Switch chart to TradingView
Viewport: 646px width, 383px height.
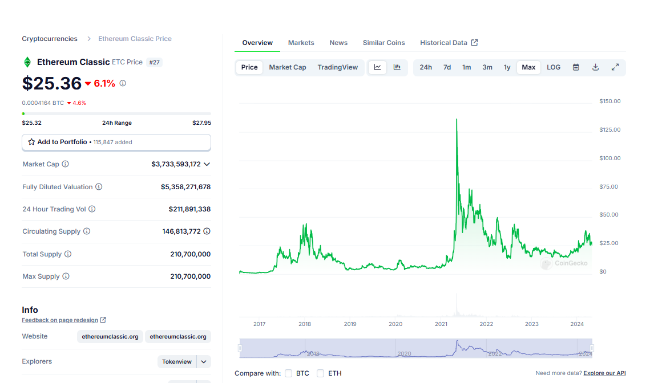pos(337,67)
